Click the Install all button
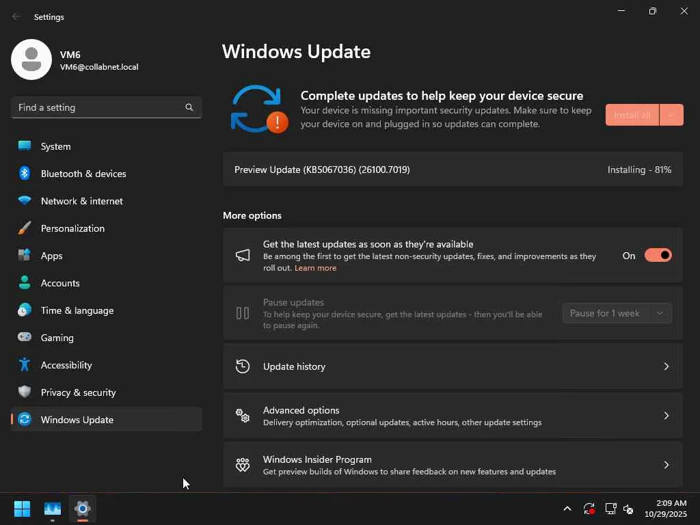The image size is (700, 525). point(632,115)
